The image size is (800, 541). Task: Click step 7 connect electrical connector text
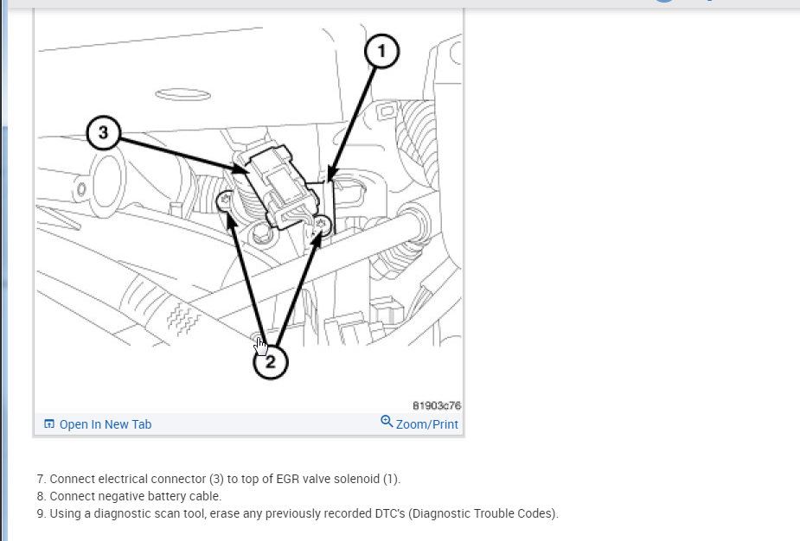pos(218,479)
